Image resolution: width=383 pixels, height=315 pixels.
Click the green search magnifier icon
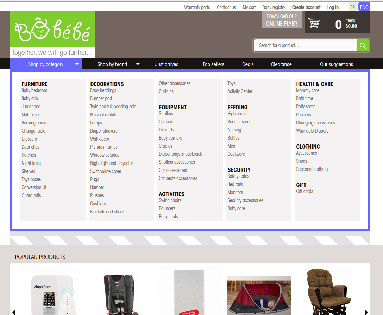click(363, 45)
